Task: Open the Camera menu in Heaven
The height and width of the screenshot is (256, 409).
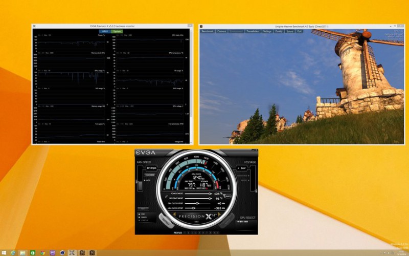Action: point(221,31)
